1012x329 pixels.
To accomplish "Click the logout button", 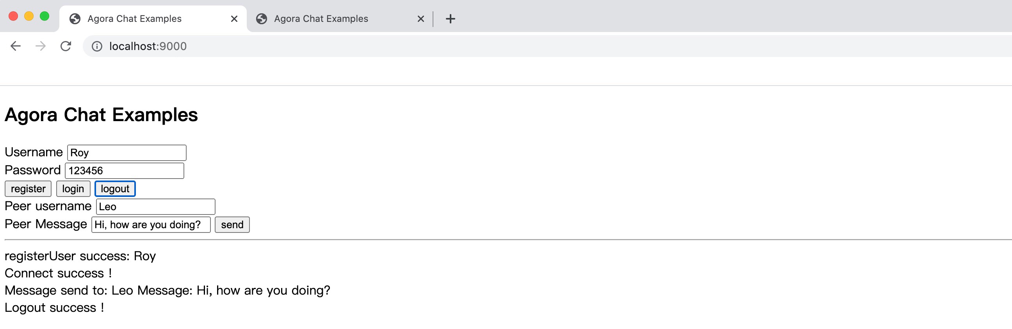I will click(x=115, y=189).
